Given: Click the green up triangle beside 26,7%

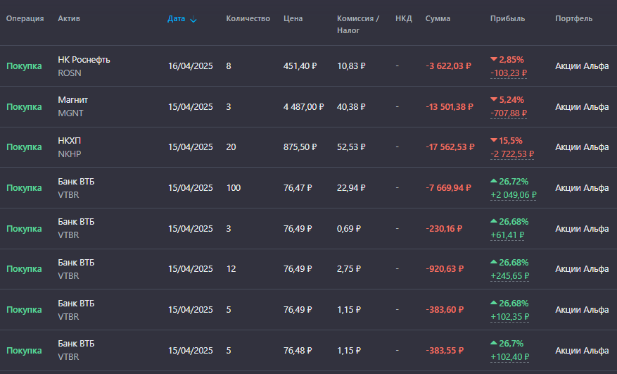Looking at the screenshot, I should pos(494,343).
